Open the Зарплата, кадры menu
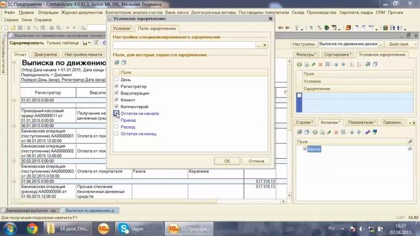420x236 pixels. pos(356,12)
